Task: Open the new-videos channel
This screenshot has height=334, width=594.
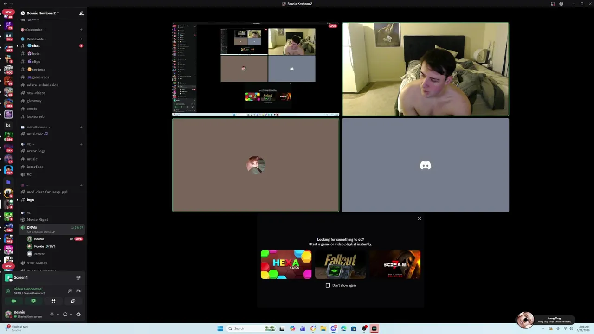Action: tap(51, 93)
